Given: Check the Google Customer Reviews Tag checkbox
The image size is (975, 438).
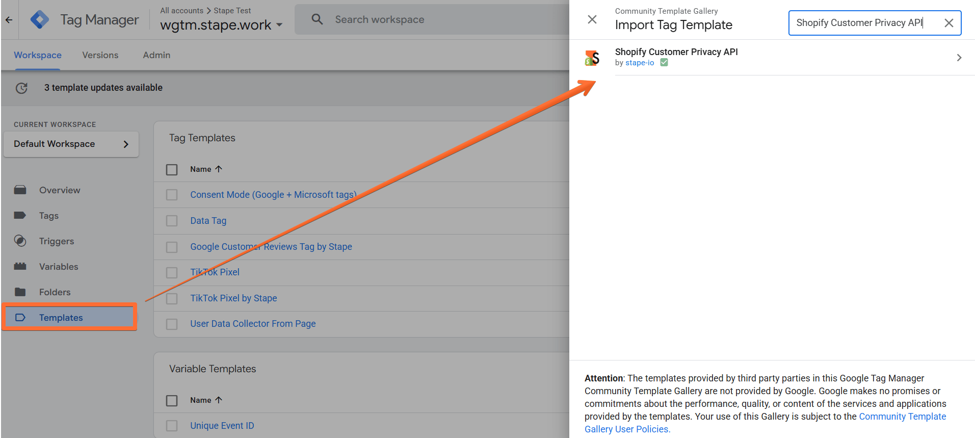Looking at the screenshot, I should pyautogui.click(x=172, y=247).
